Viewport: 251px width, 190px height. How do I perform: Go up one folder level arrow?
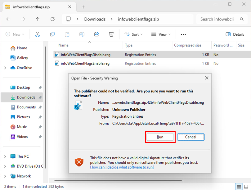pos(38,19)
